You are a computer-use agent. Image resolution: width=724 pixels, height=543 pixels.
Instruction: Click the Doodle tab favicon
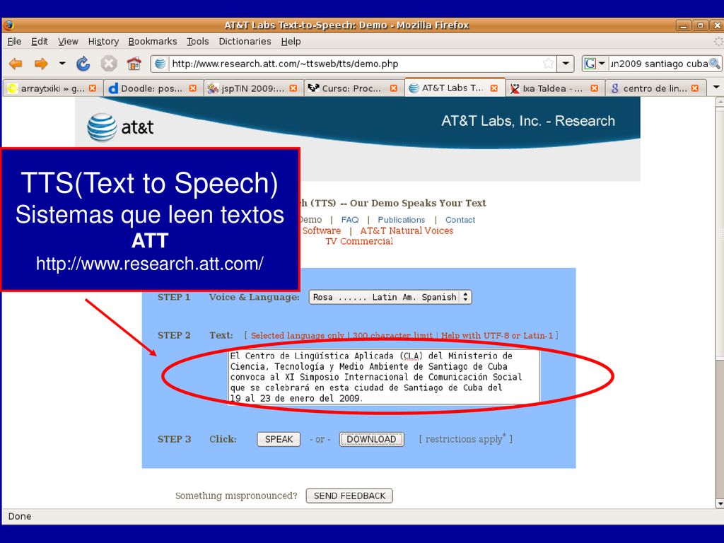(113, 88)
